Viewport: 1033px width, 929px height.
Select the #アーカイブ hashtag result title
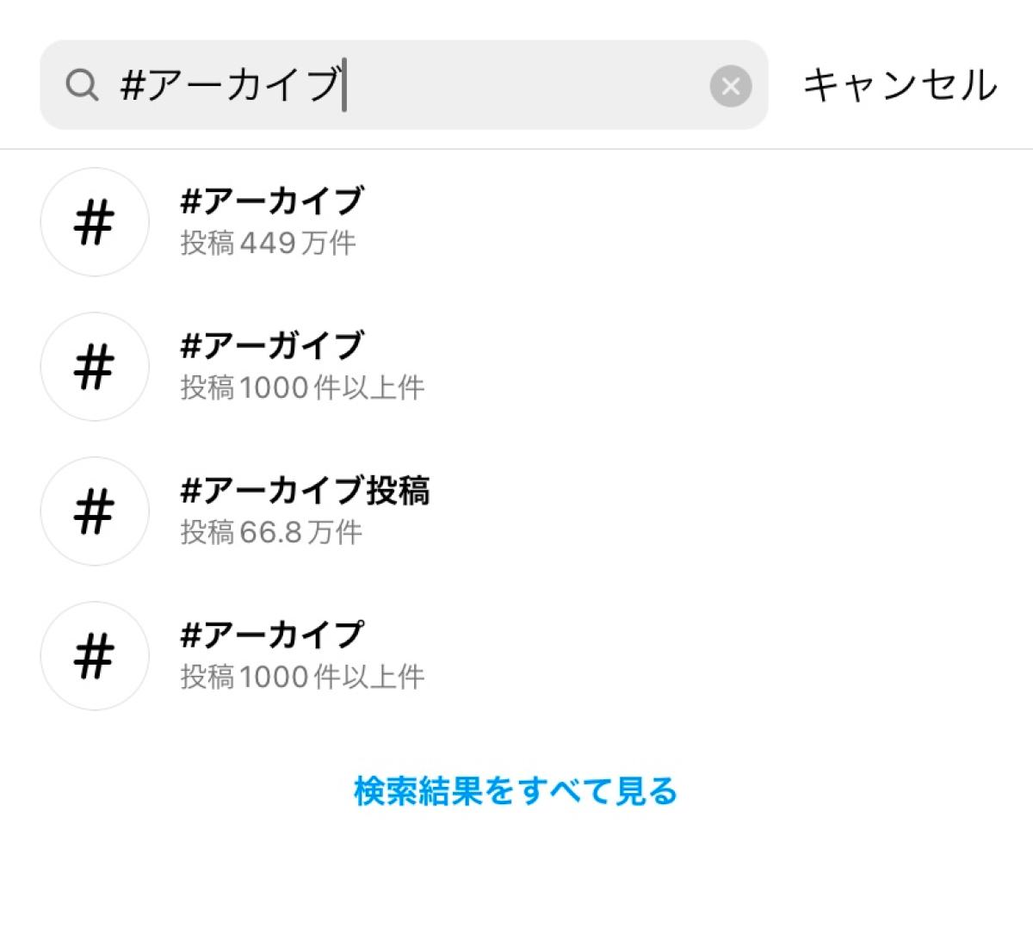[272, 201]
